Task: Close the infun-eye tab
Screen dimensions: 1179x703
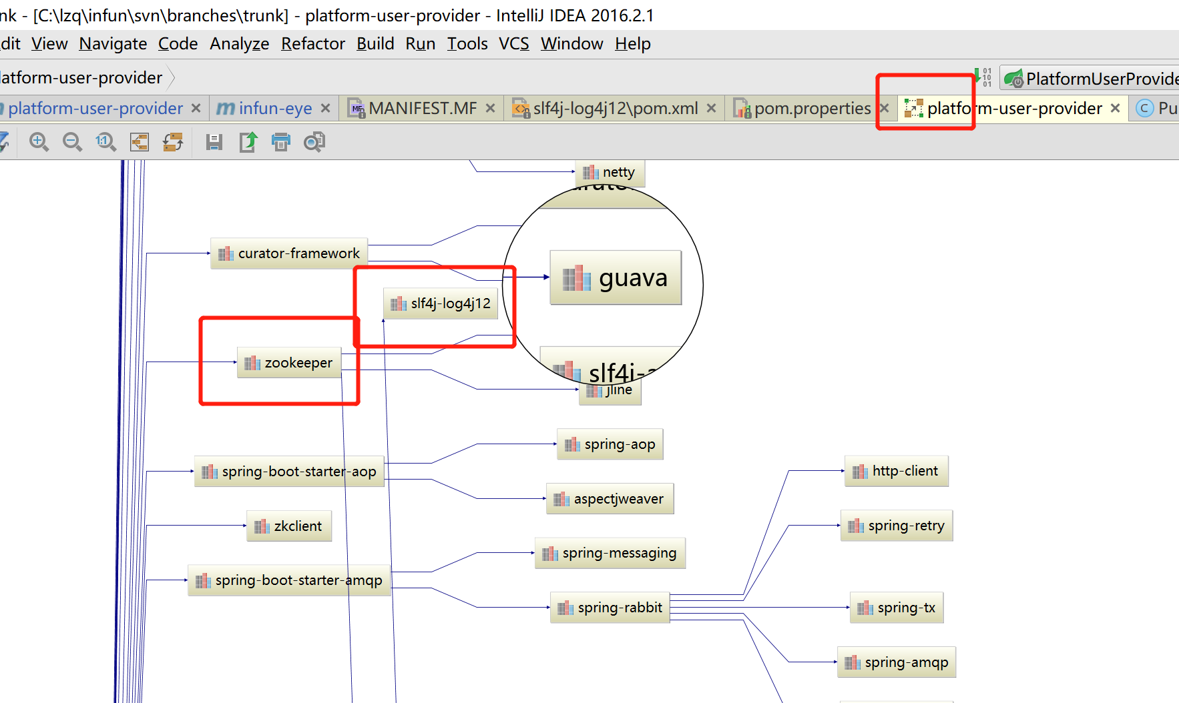Action: click(326, 108)
